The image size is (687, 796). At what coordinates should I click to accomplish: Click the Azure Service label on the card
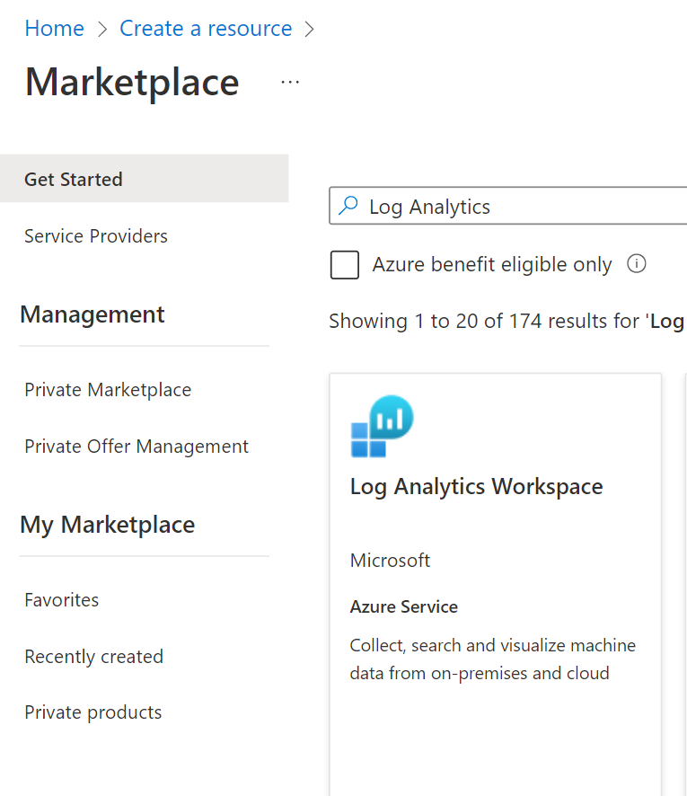(x=404, y=607)
